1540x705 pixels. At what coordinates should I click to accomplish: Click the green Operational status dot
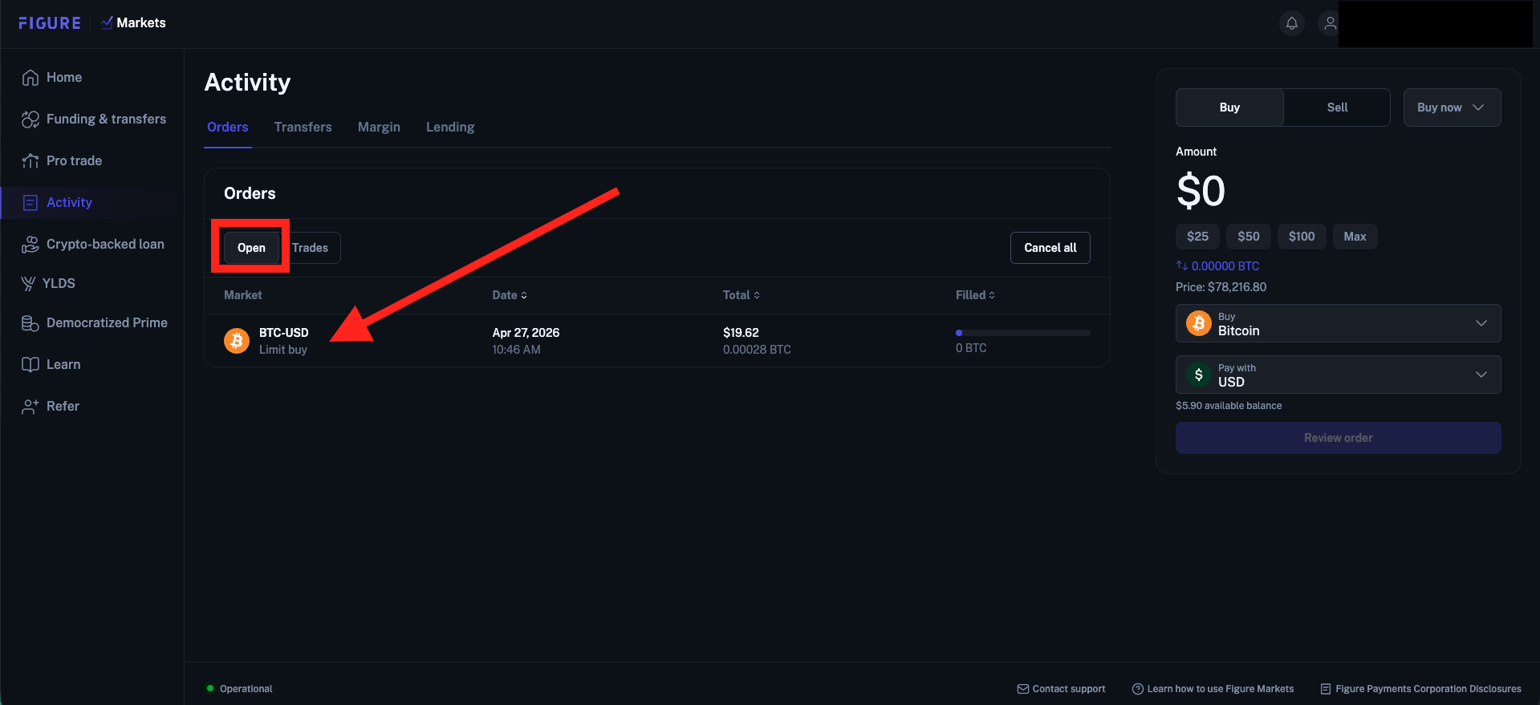pos(210,688)
